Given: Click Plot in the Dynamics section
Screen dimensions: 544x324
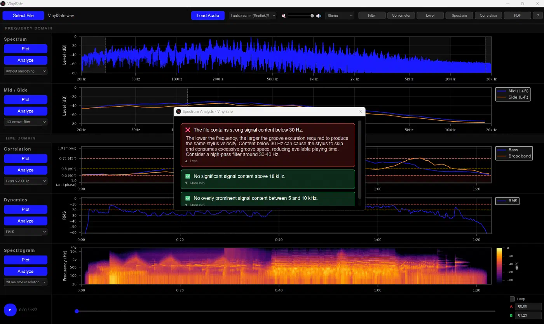Looking at the screenshot, I should point(26,210).
